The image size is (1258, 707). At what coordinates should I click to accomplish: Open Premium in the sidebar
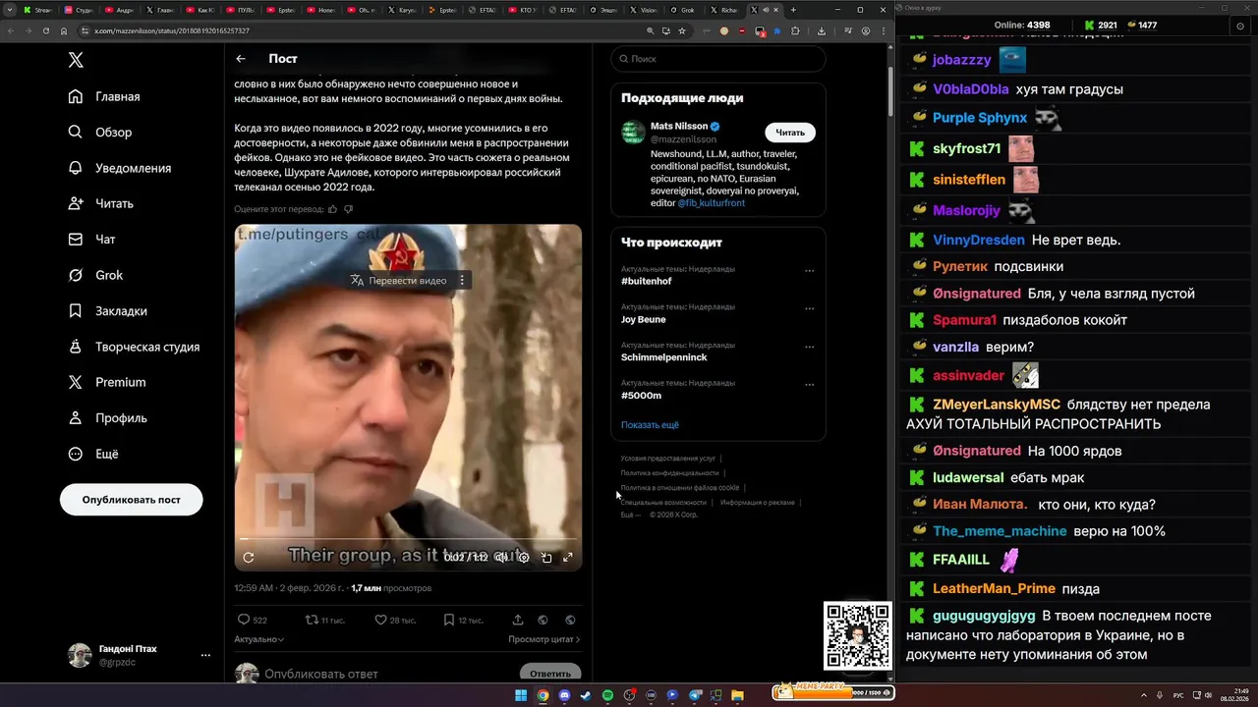107,382
